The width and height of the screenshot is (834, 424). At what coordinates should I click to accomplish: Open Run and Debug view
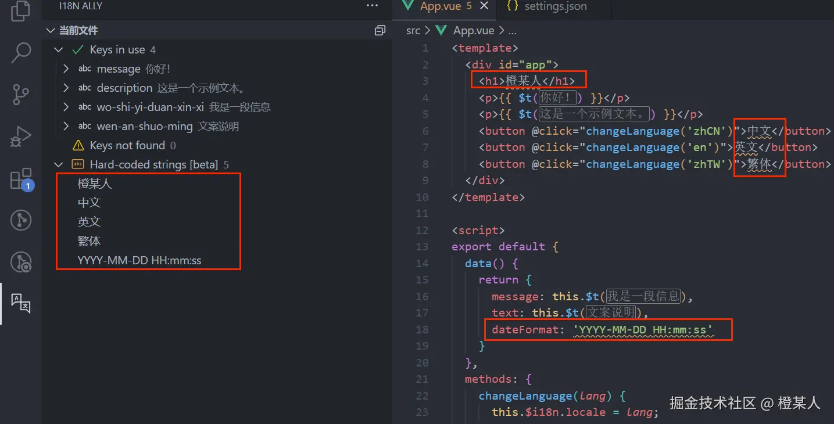click(21, 136)
